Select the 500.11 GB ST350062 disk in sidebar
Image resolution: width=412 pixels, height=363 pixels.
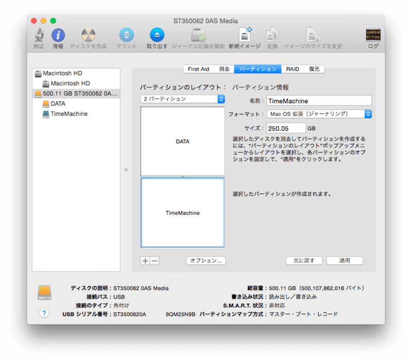point(76,94)
